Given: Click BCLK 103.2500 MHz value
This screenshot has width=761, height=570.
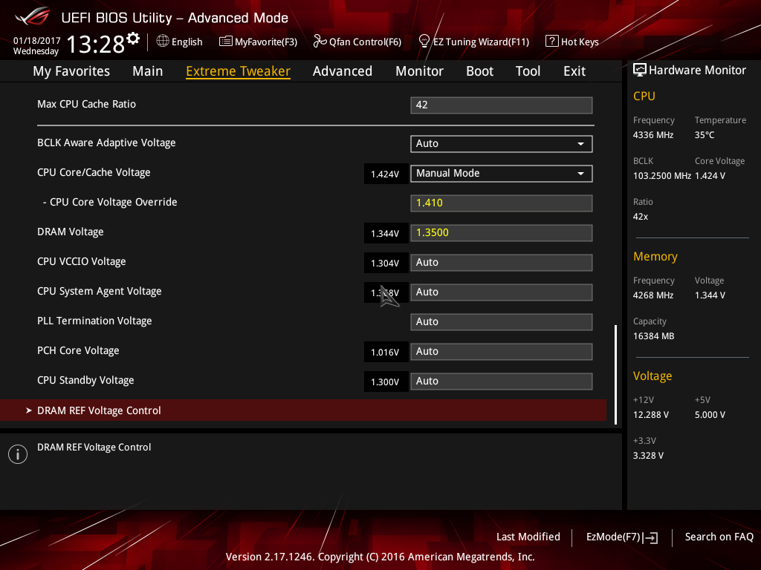Looking at the screenshot, I should (662, 176).
